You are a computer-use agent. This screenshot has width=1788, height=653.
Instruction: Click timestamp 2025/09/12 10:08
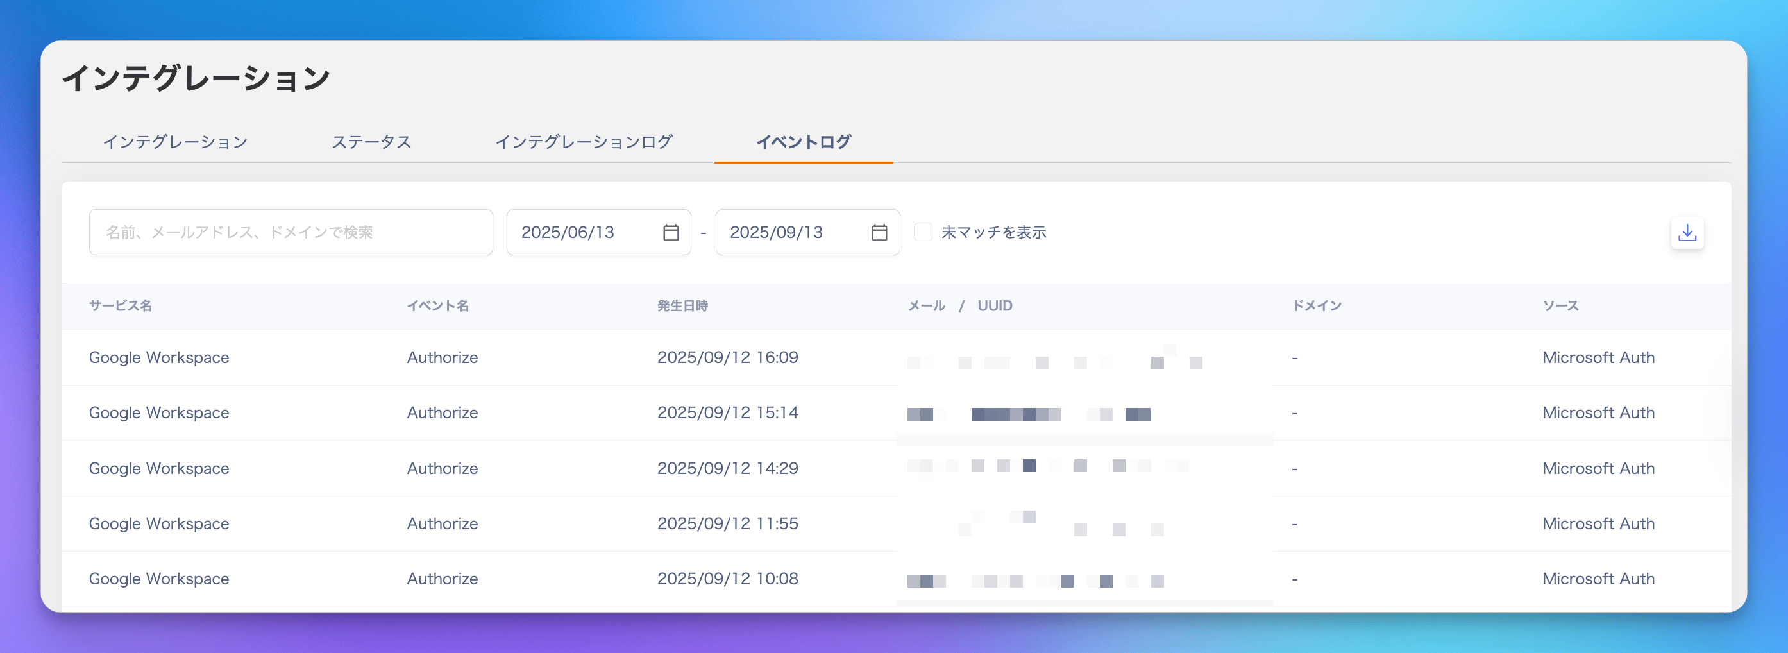click(x=727, y=579)
